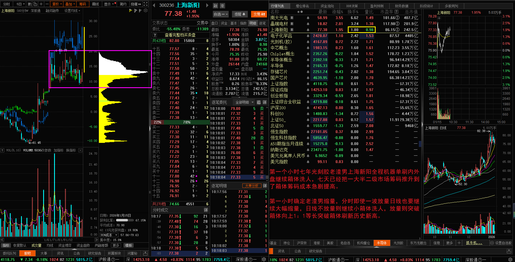
Task: Open chart settings gear above the chip distribution
Action: [x=146, y=11]
